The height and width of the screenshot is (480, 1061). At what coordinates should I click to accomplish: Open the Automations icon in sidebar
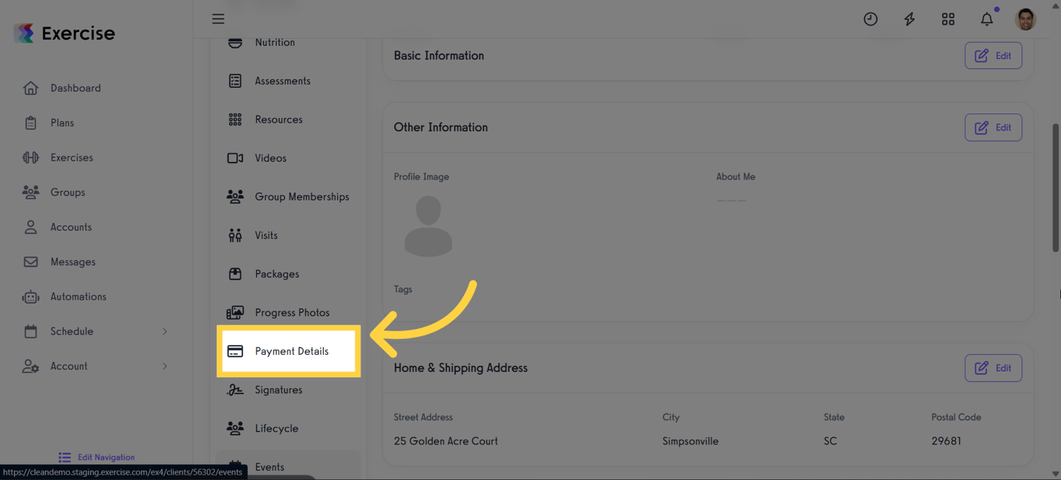(x=31, y=296)
